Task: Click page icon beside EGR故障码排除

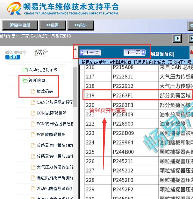Action: coord(33,135)
